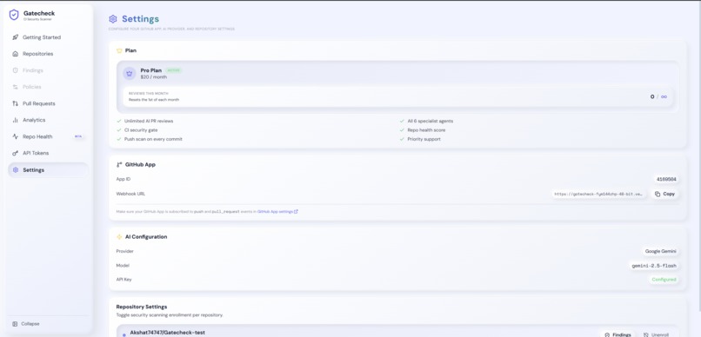701x337 pixels.
Task: Select the Policies menu item
Action: click(x=48, y=87)
